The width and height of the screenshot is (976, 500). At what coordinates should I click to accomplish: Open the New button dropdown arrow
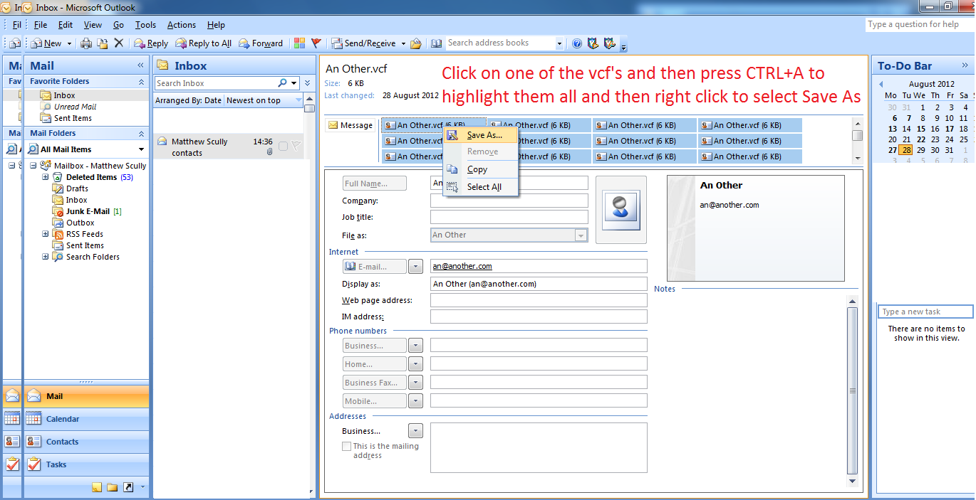[69, 43]
